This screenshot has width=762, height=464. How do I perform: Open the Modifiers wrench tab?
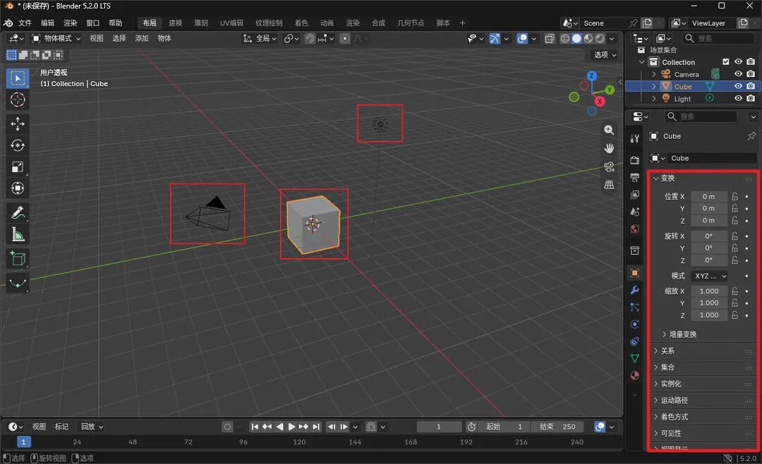click(x=635, y=290)
